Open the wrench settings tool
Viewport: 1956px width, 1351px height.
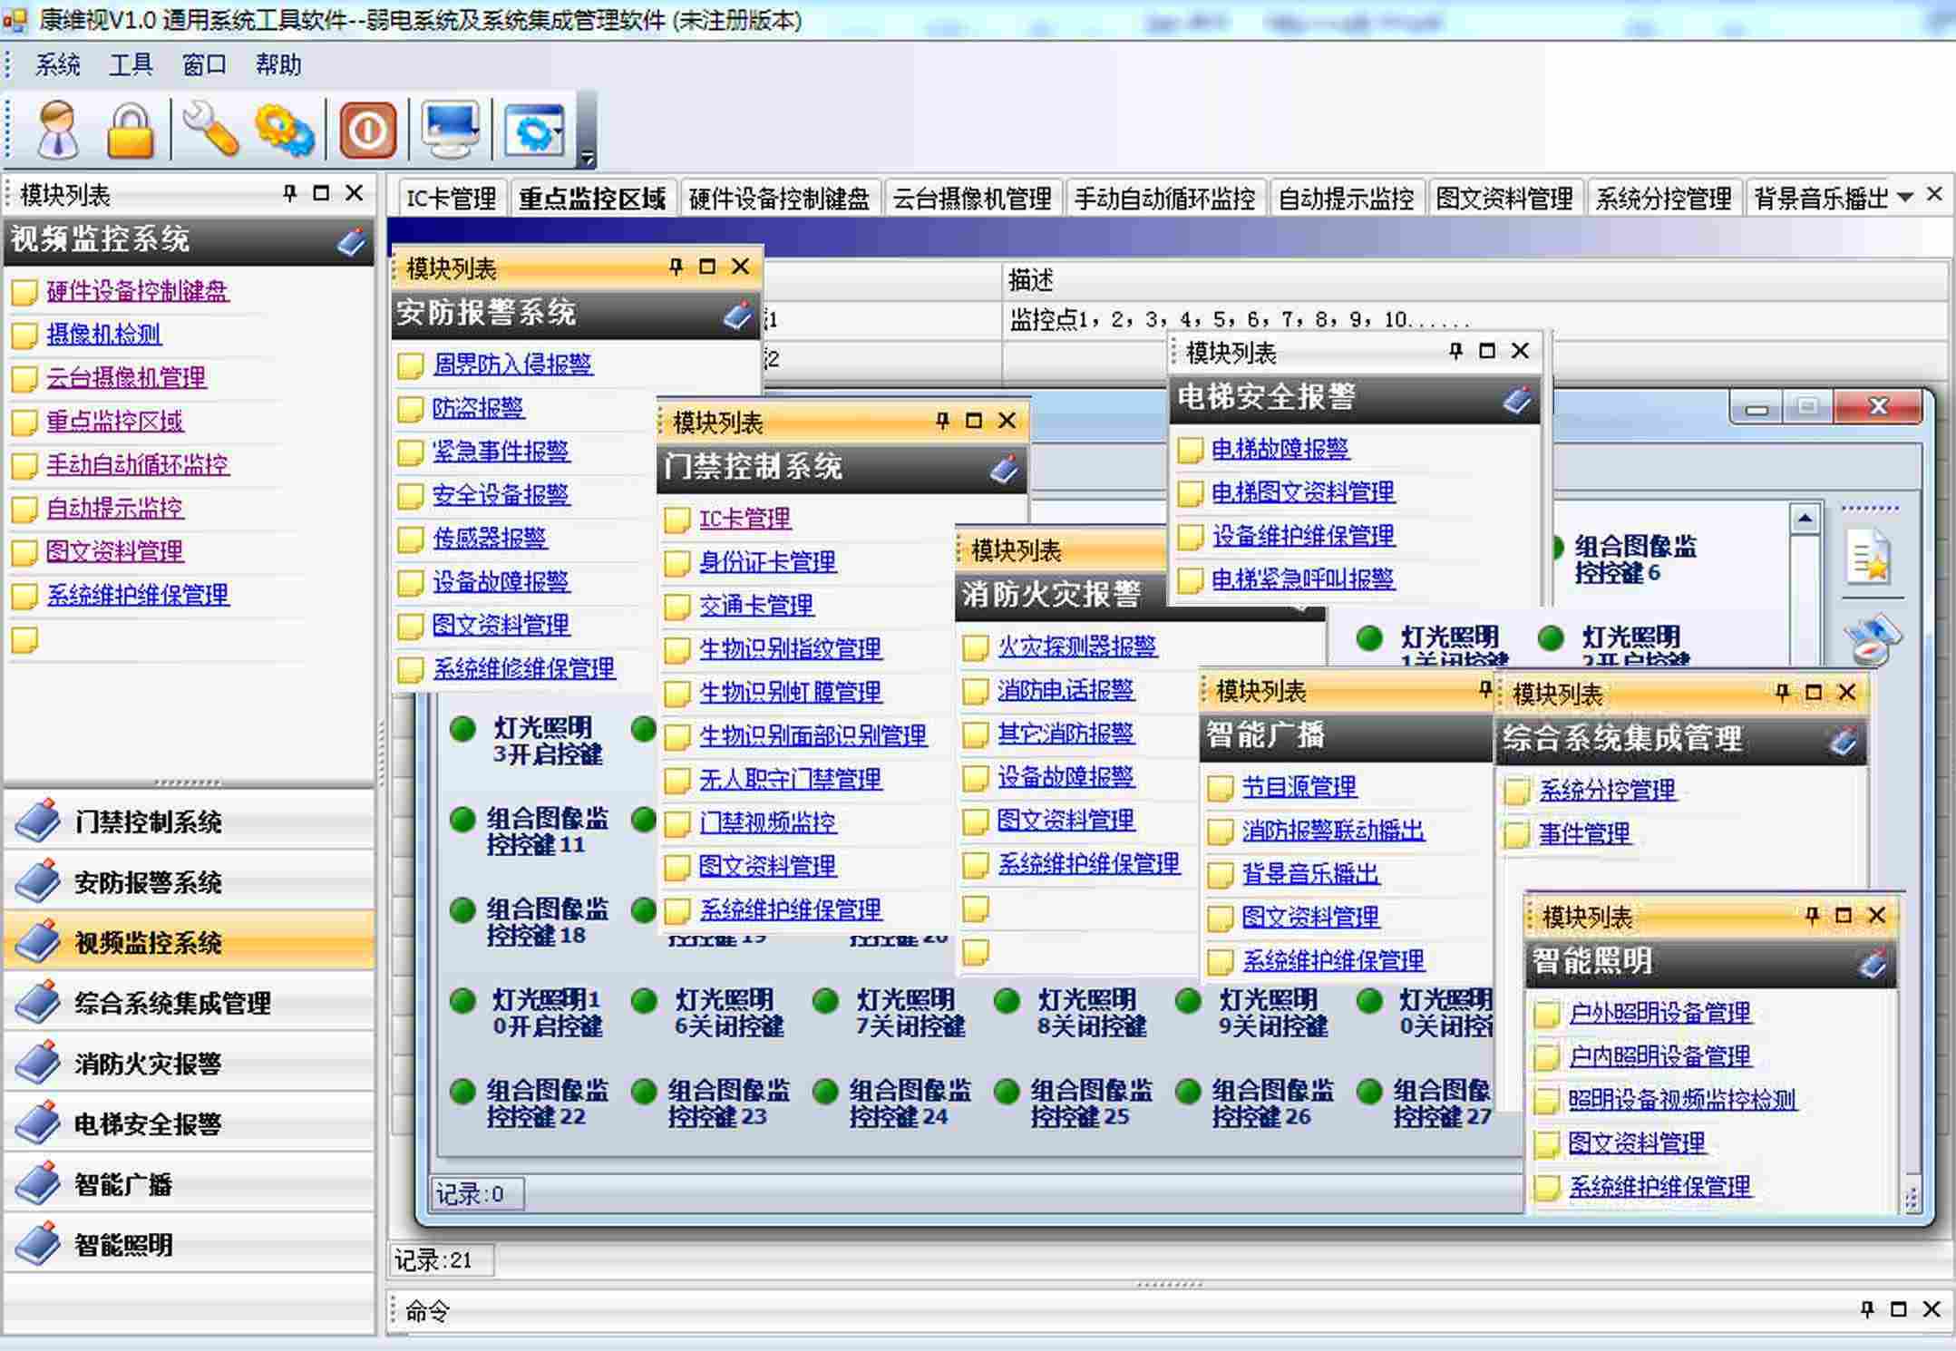[x=210, y=130]
